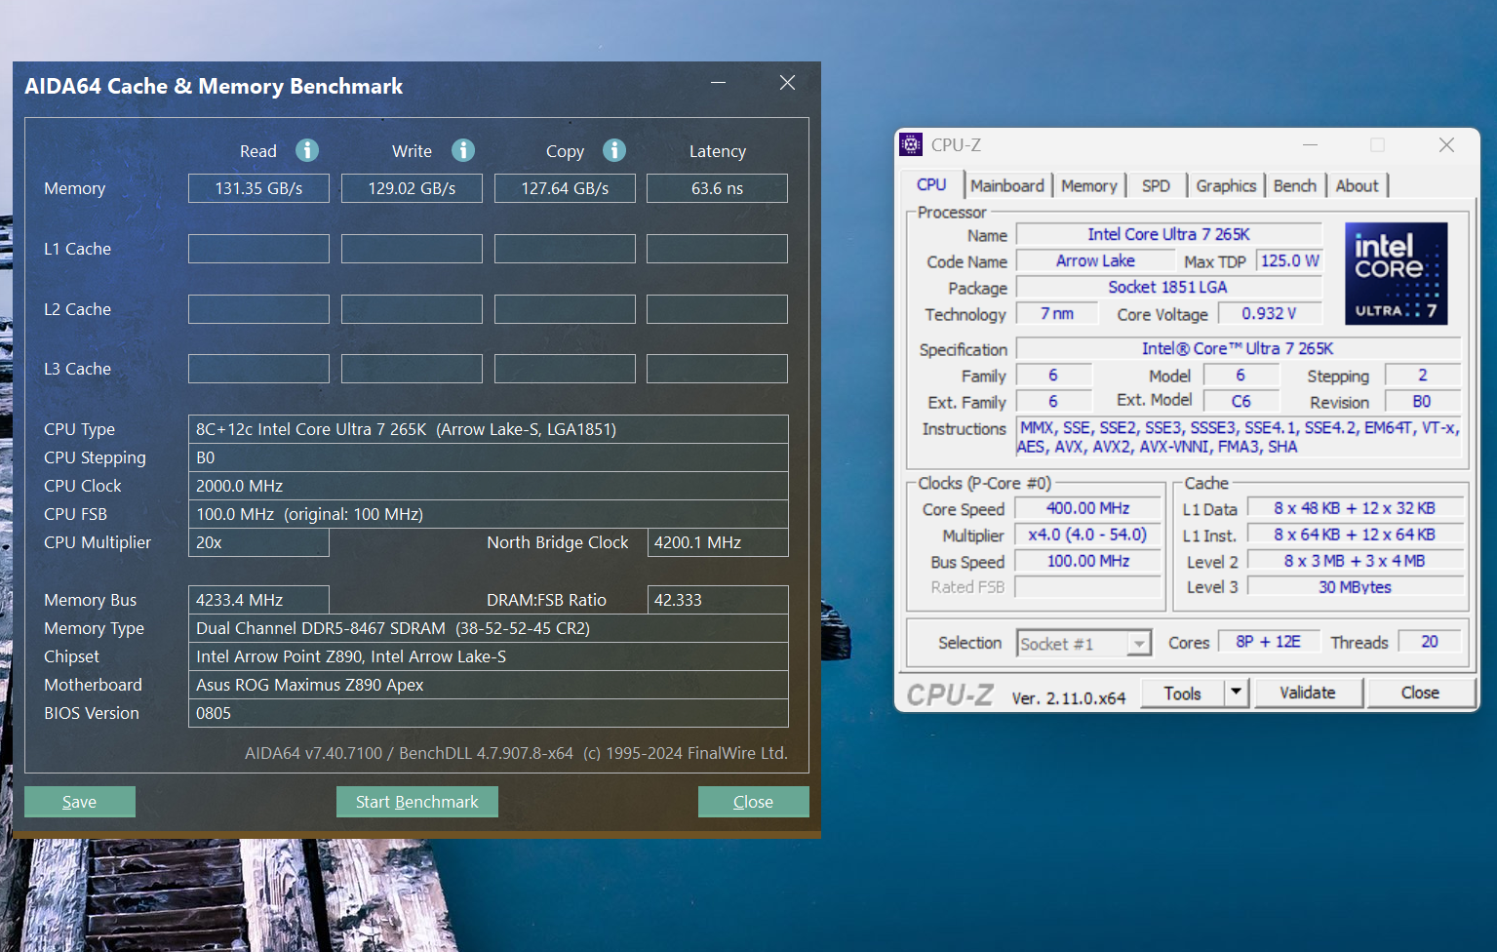1497x952 pixels.
Task: Open the Socket #1 selection dropdown
Action: click(x=1138, y=644)
